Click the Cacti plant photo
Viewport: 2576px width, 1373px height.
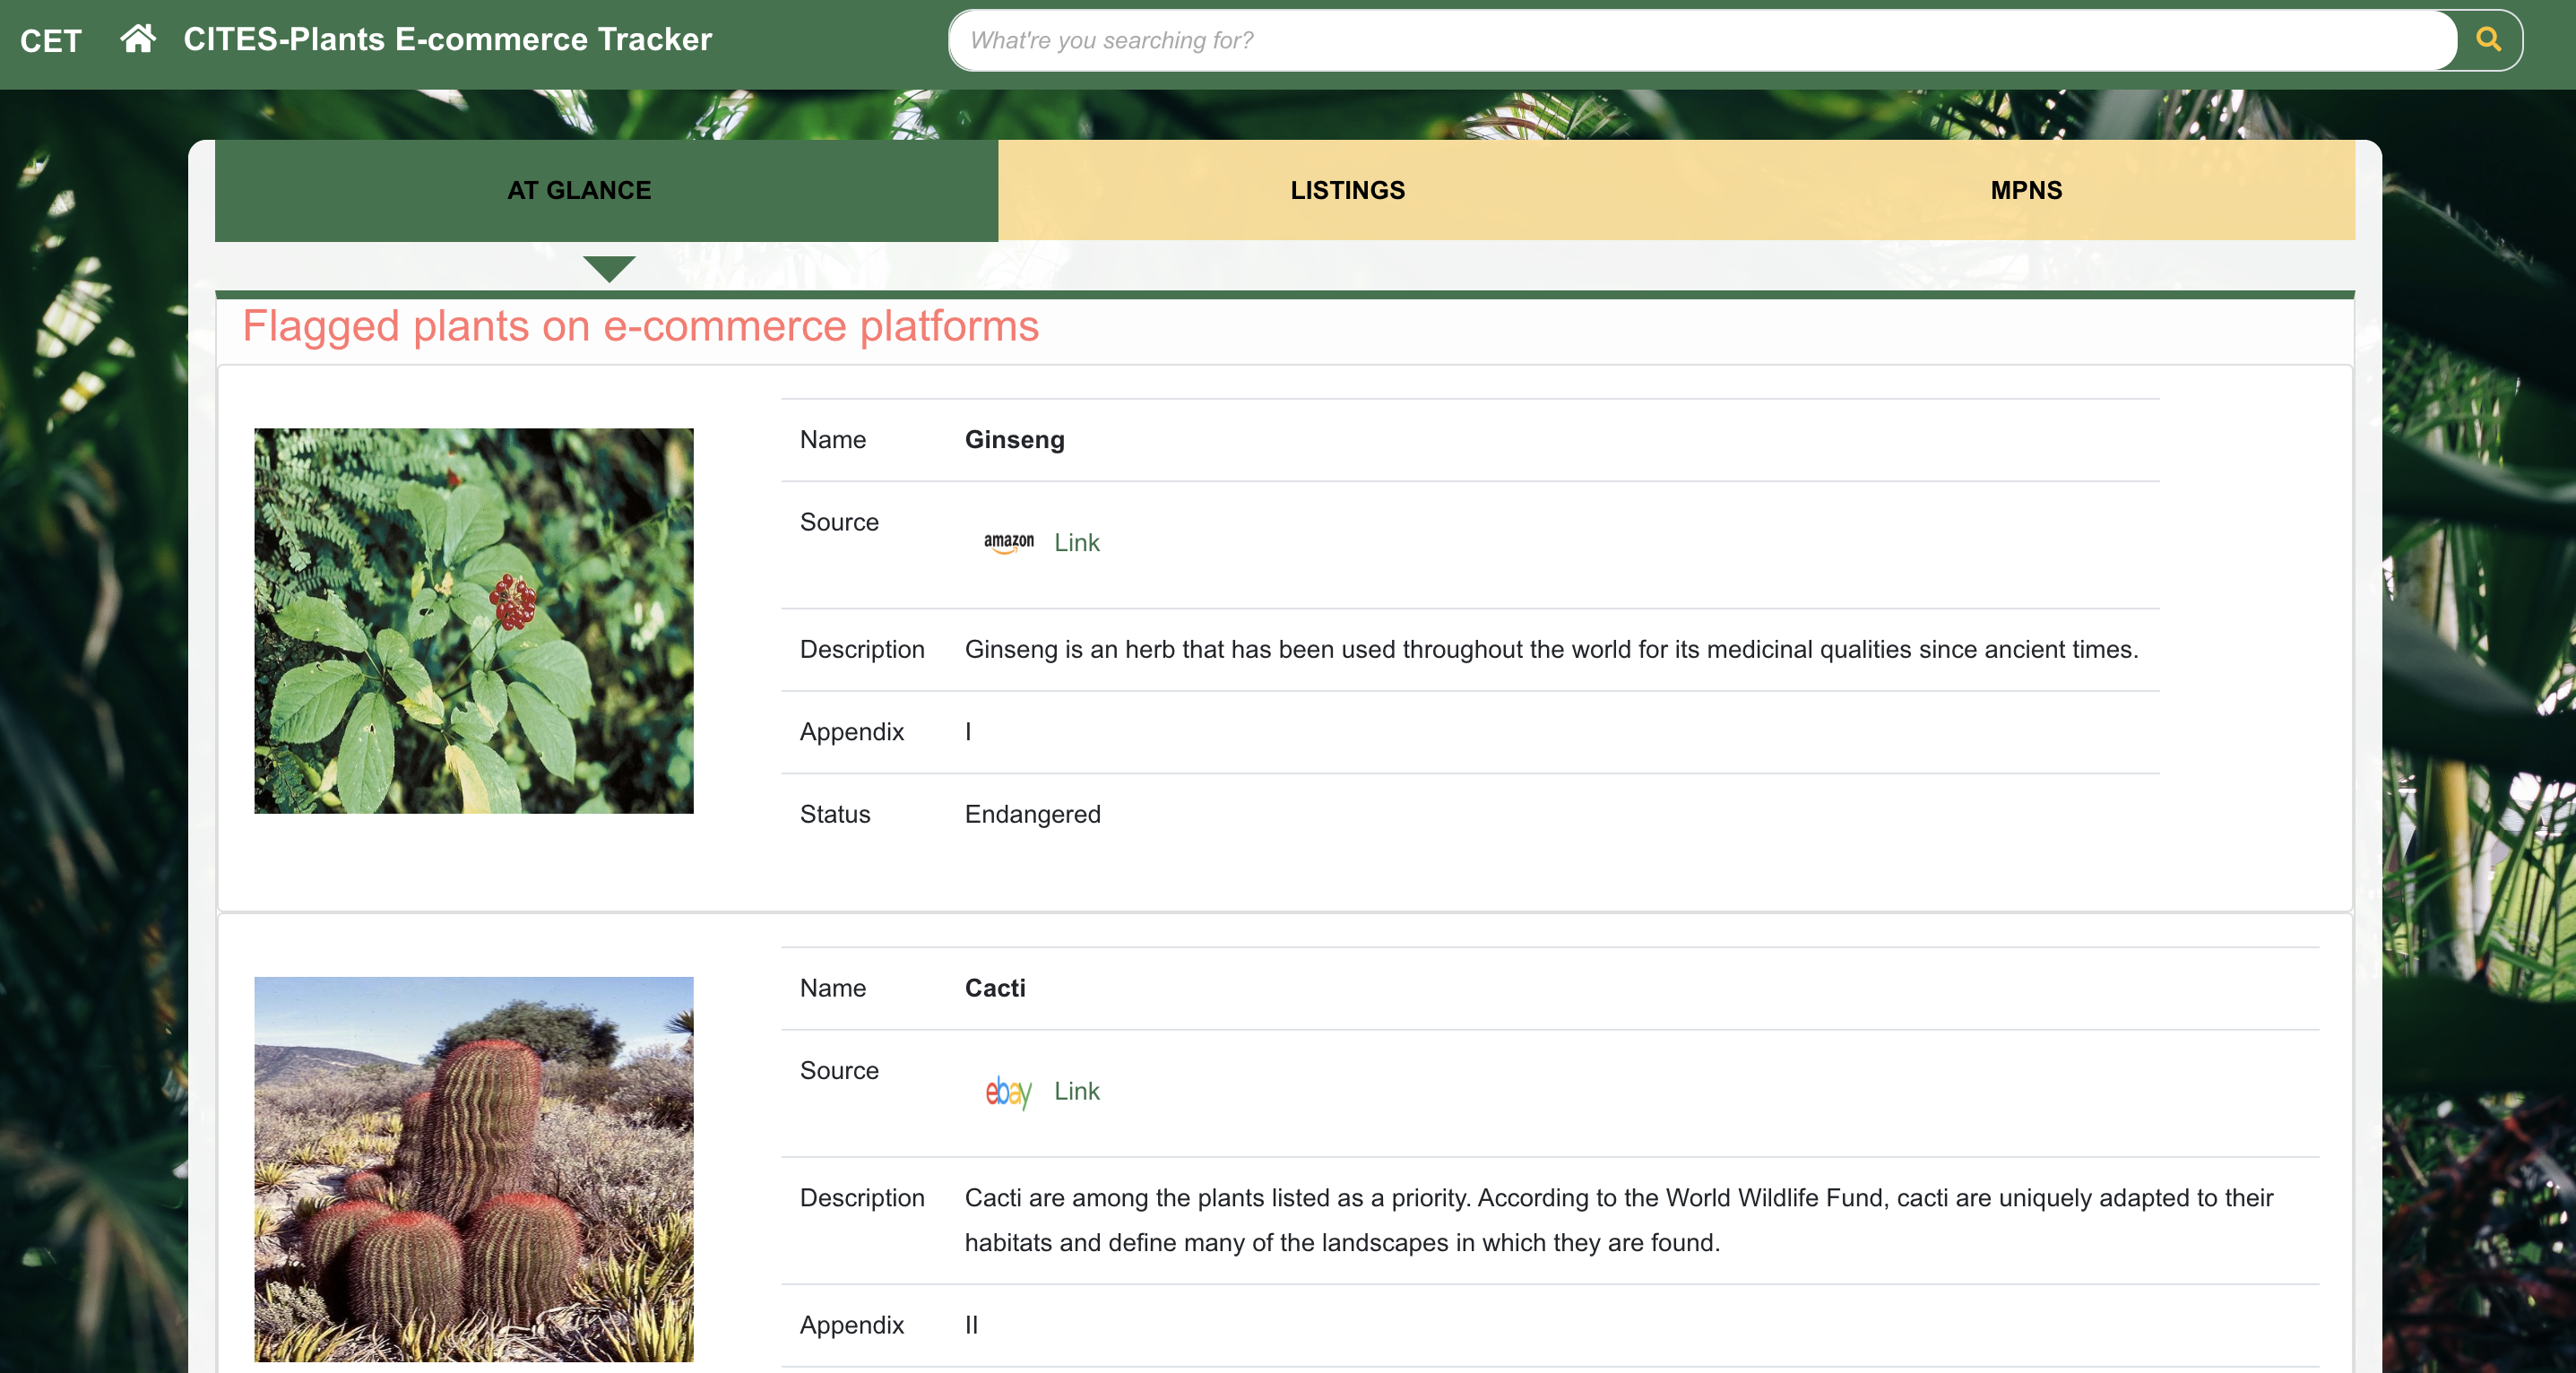click(x=473, y=1168)
